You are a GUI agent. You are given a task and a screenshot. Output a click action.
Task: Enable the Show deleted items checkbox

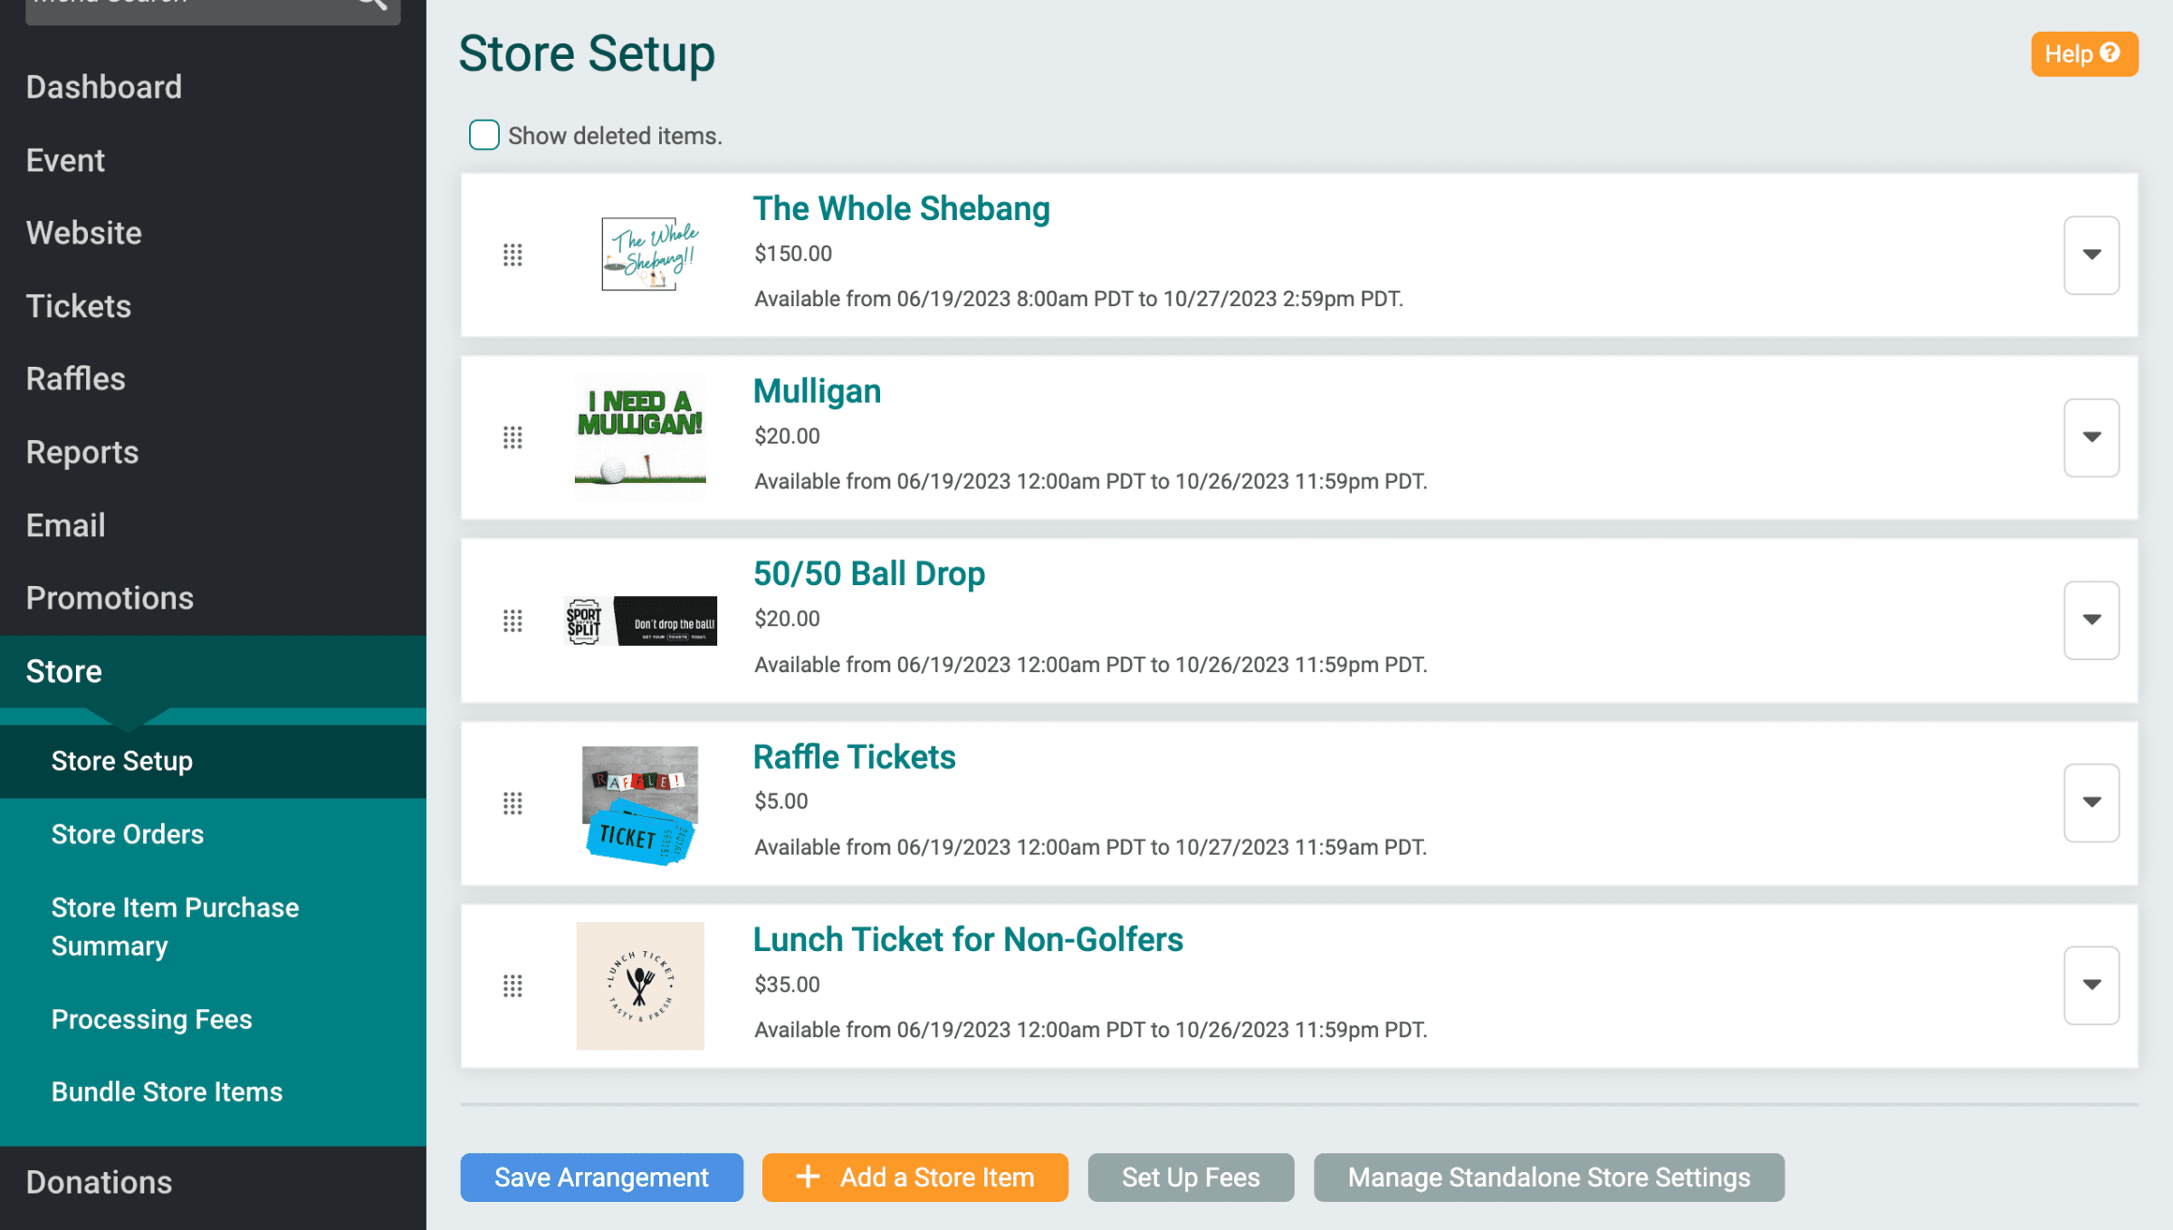[483, 134]
